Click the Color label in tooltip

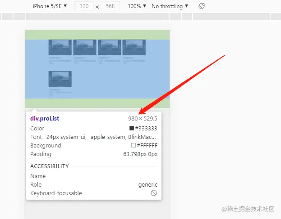click(37, 129)
